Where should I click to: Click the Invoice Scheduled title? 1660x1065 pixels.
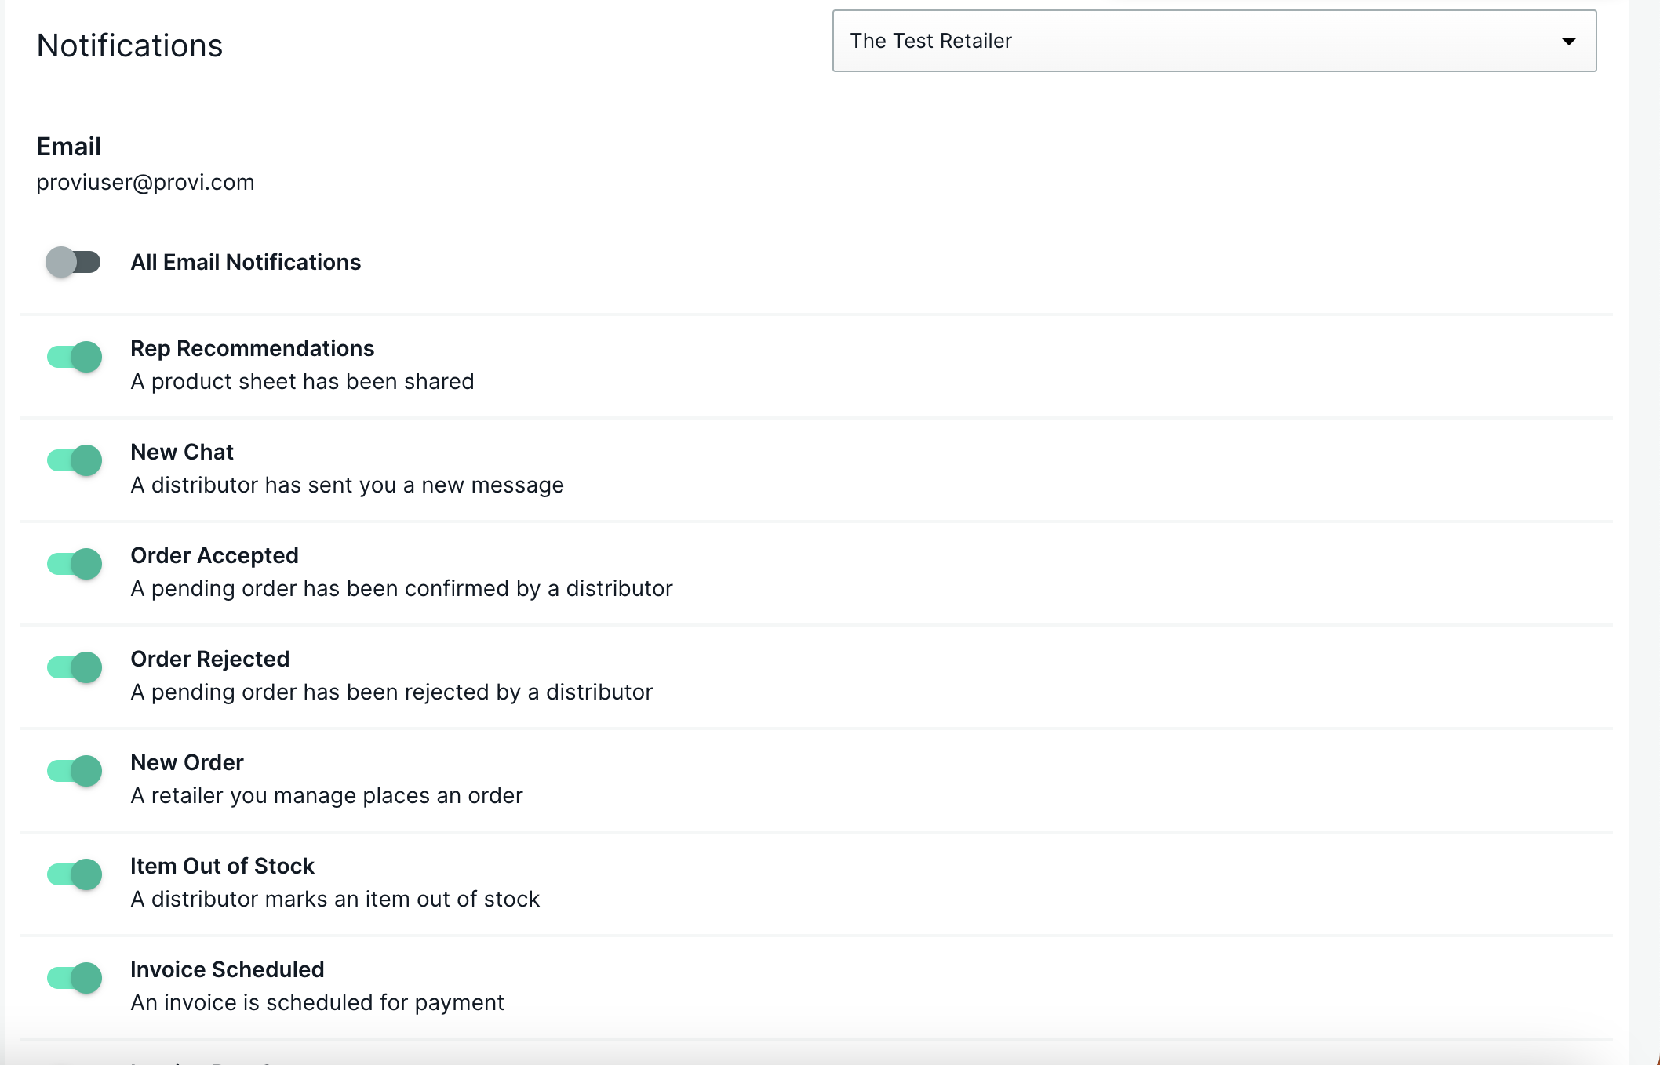click(x=227, y=969)
